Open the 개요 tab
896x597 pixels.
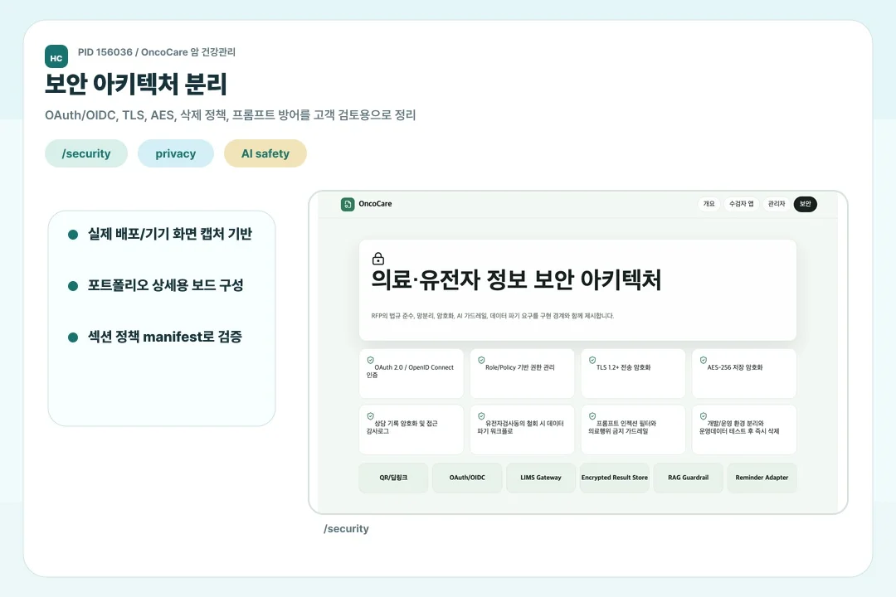coord(709,204)
